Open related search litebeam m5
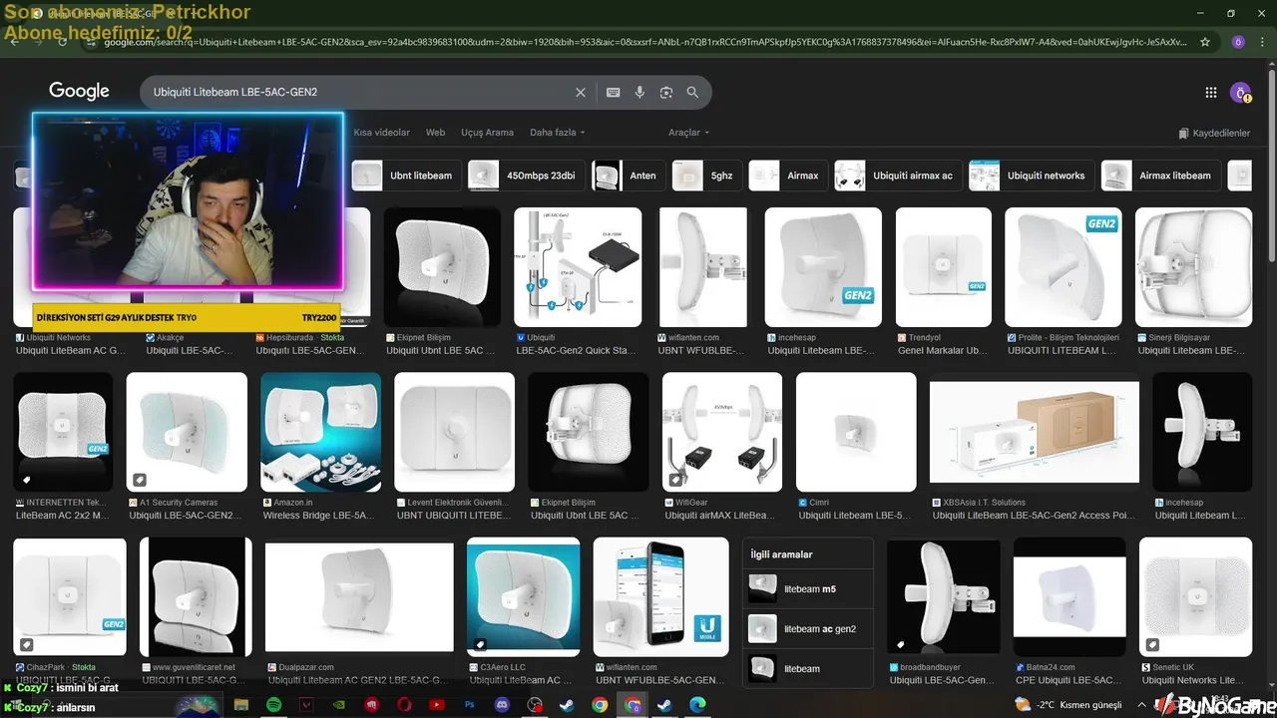Viewport: 1277px width, 718px height. point(808,589)
